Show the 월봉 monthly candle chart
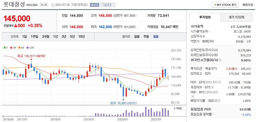Viewport: 257px width, 122px height. 156,36
